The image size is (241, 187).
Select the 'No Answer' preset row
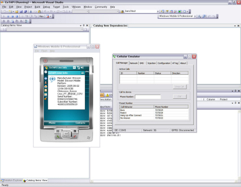pos(154,118)
